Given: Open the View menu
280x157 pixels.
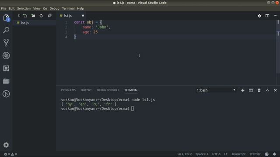Looking at the screenshot, I should point(37,8).
